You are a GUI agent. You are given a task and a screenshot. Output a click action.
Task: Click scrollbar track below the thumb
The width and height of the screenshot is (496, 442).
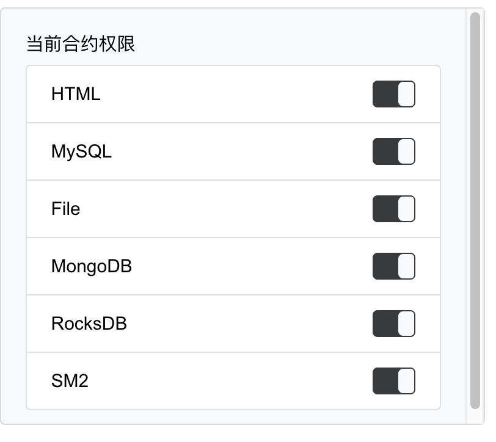pos(475,416)
